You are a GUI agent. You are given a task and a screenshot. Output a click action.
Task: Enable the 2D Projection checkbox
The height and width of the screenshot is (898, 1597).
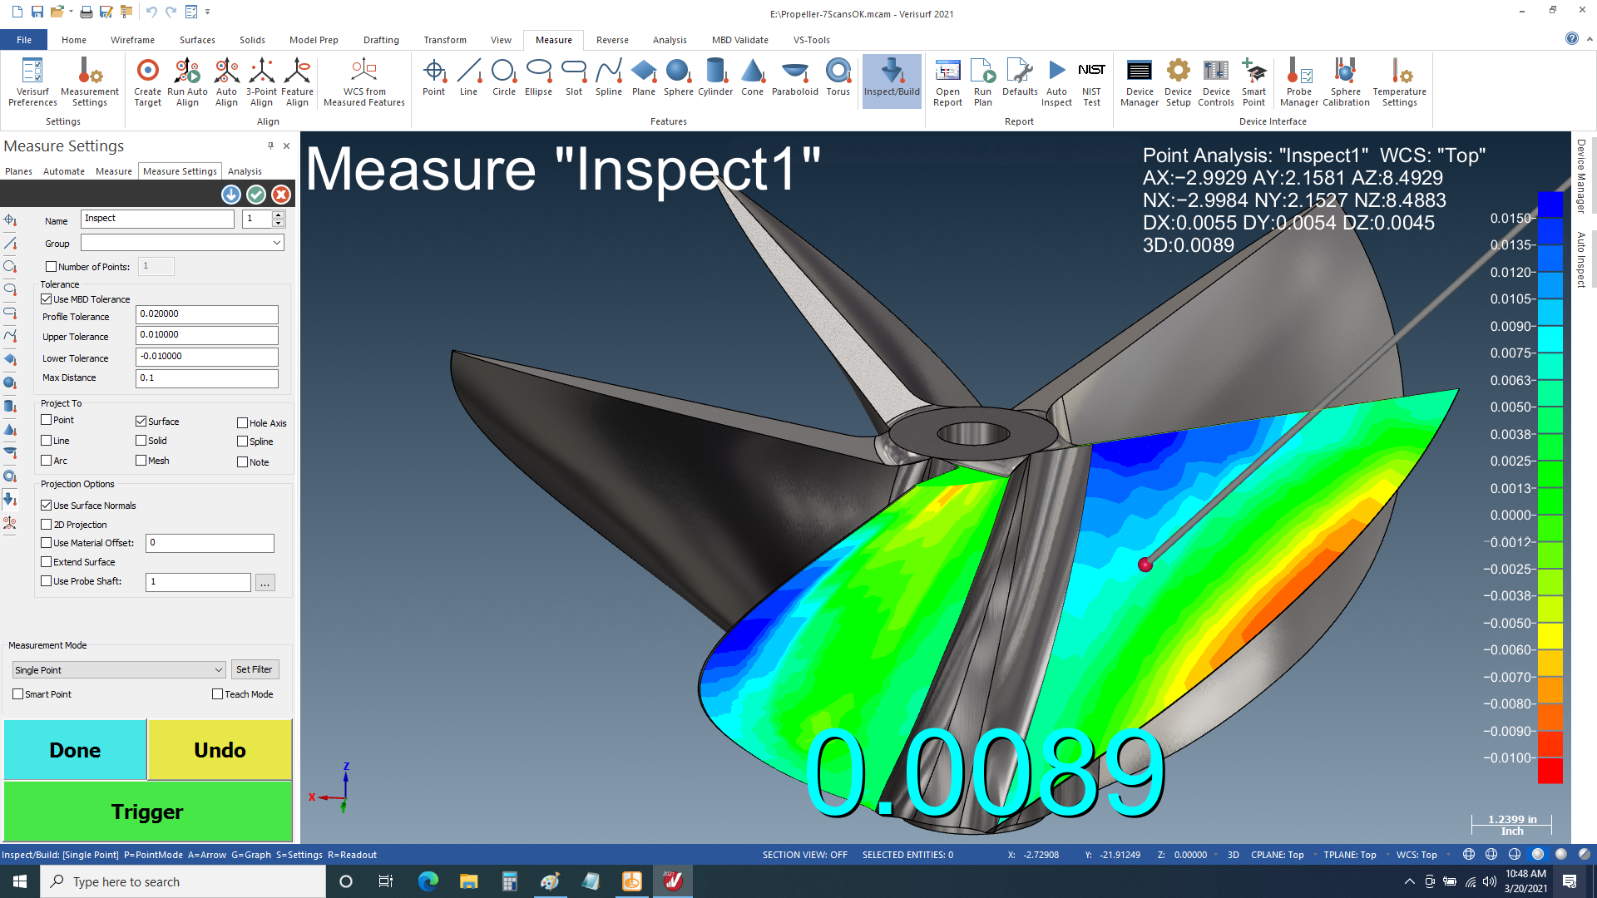coord(47,525)
